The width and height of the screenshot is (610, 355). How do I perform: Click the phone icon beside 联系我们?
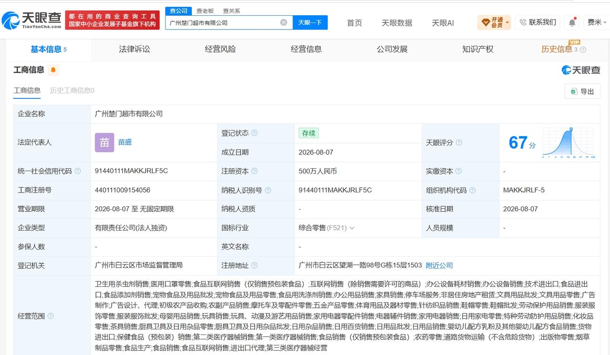523,22
